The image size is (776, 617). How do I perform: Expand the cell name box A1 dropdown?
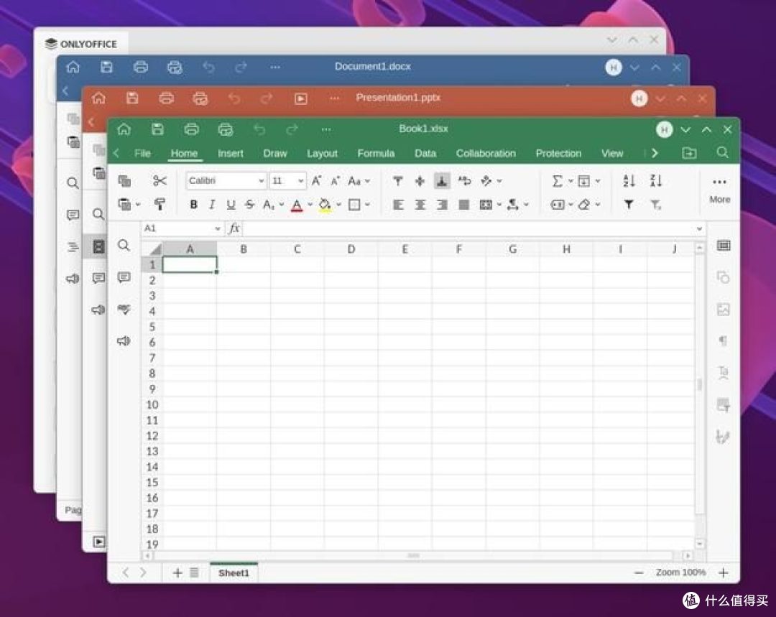(217, 228)
